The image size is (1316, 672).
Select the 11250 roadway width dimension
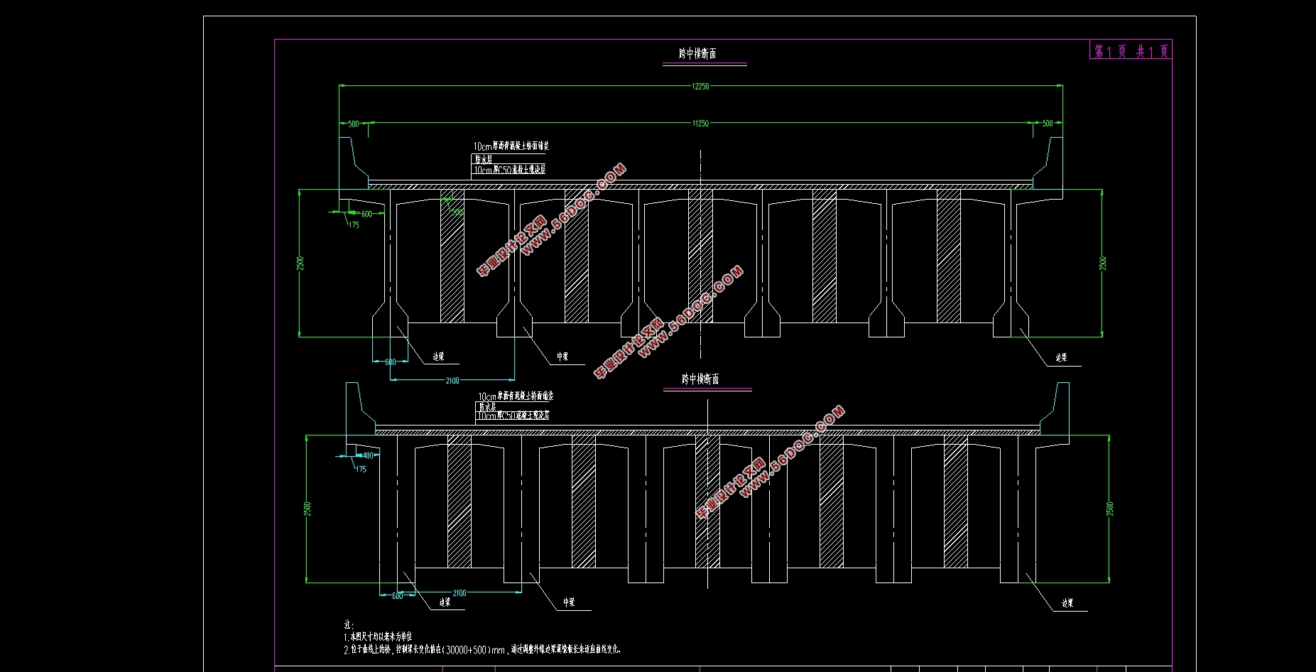tap(700, 123)
